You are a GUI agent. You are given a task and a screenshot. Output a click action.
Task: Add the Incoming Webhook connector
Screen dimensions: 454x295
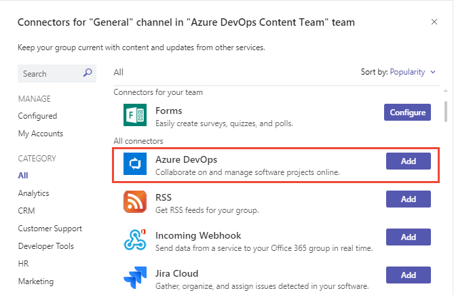(x=409, y=237)
